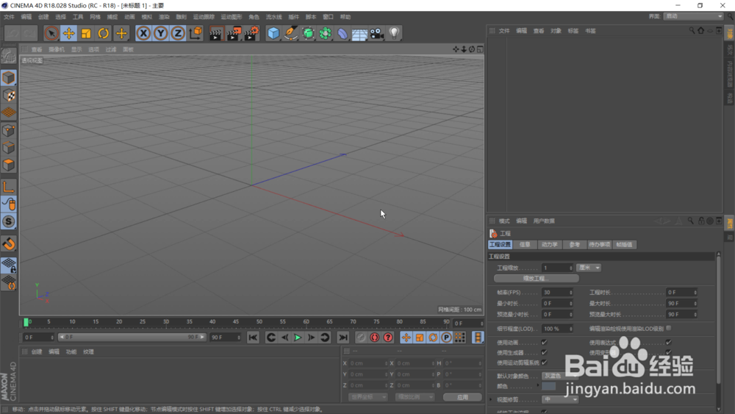This screenshot has height=414, width=735.
Task: Click the Apply button (应用)
Action: (462, 397)
